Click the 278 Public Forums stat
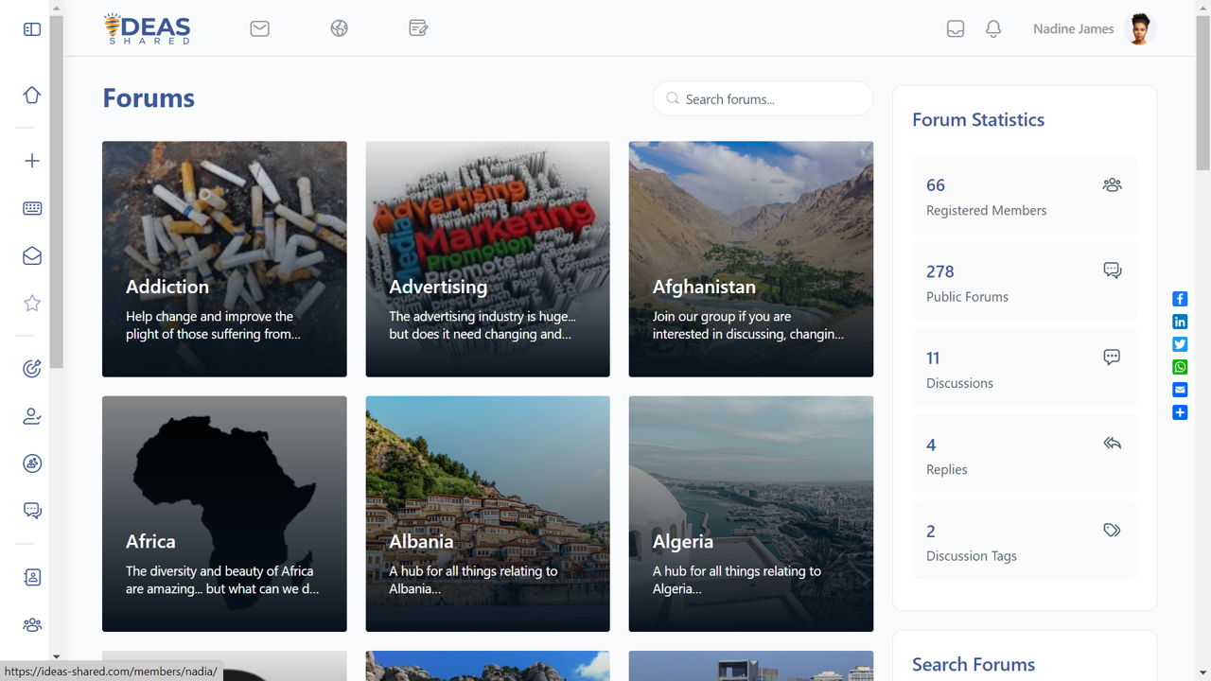Viewport: 1211px width, 681px height. point(1025,281)
